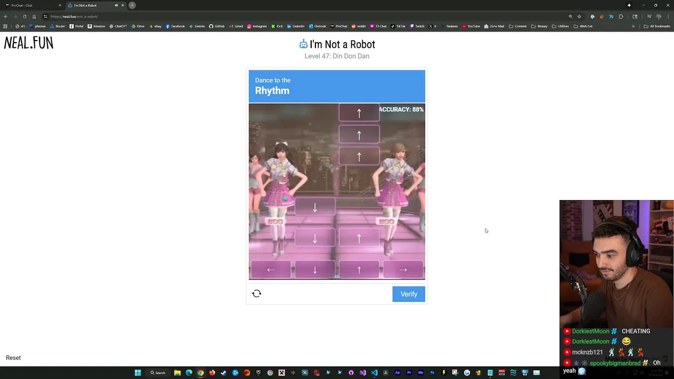Open a new browser tab
This screenshot has width=674, height=379.
tap(132, 5)
